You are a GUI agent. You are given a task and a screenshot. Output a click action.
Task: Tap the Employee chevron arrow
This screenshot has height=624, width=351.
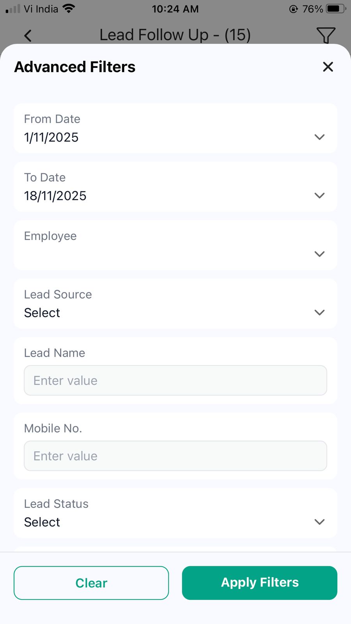(x=319, y=254)
